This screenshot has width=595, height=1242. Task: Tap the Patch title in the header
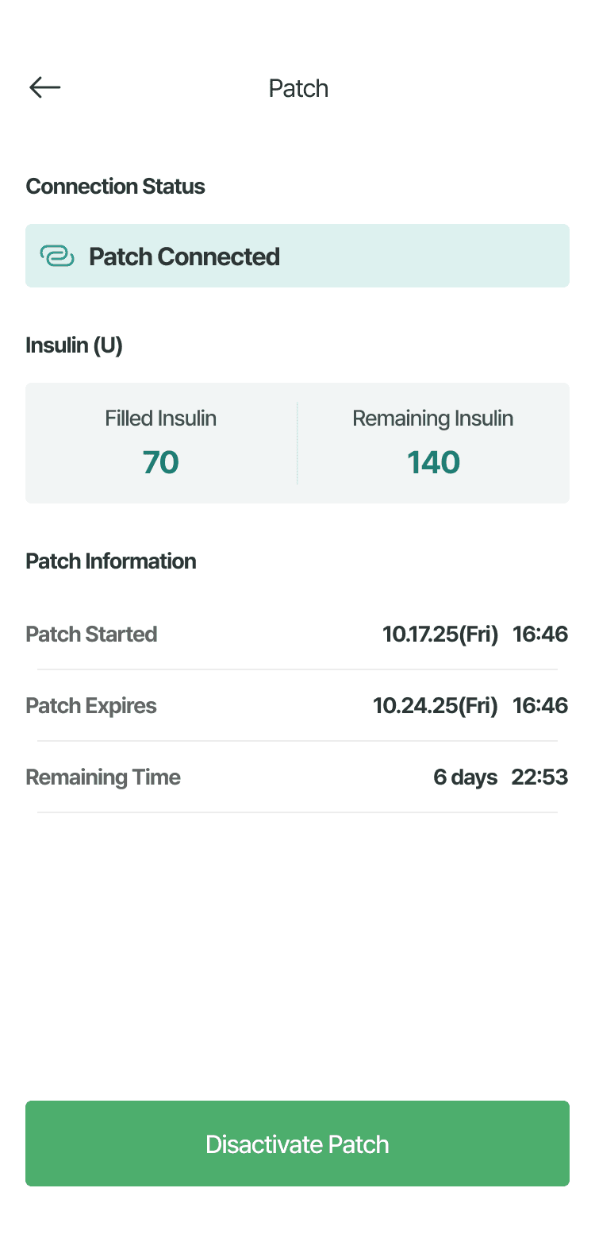pos(298,88)
